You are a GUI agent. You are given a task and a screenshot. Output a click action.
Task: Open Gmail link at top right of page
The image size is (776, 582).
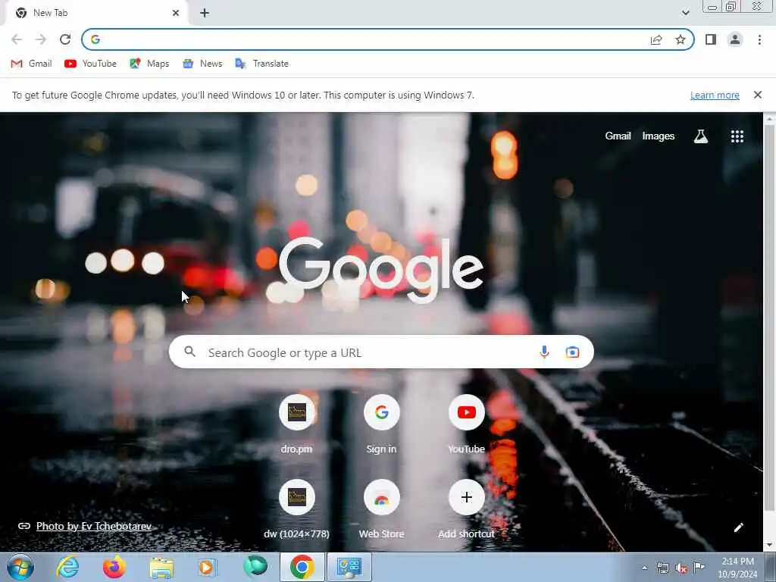click(x=618, y=136)
